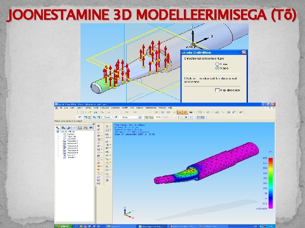Play the results animation
305x228 pixels.
pos(186,117)
